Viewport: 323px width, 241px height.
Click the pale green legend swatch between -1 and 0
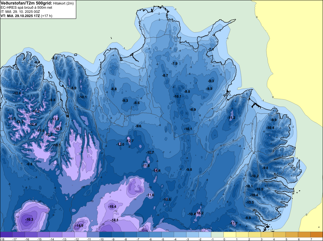tap(217, 235)
